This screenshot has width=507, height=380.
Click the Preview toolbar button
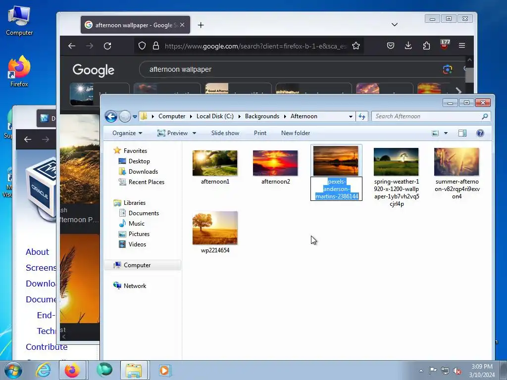click(x=172, y=133)
